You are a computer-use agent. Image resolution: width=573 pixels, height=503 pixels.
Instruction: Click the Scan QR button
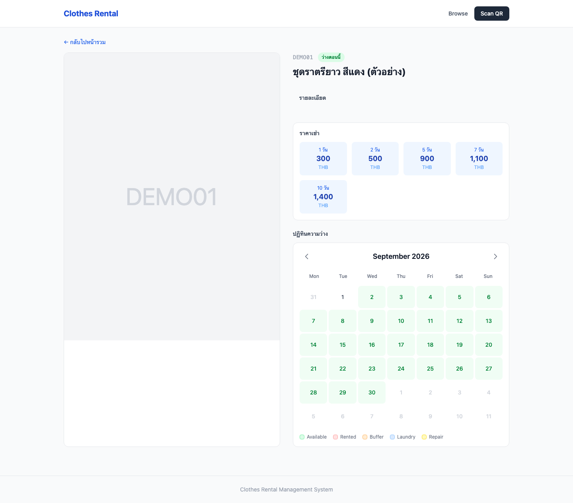pos(492,14)
